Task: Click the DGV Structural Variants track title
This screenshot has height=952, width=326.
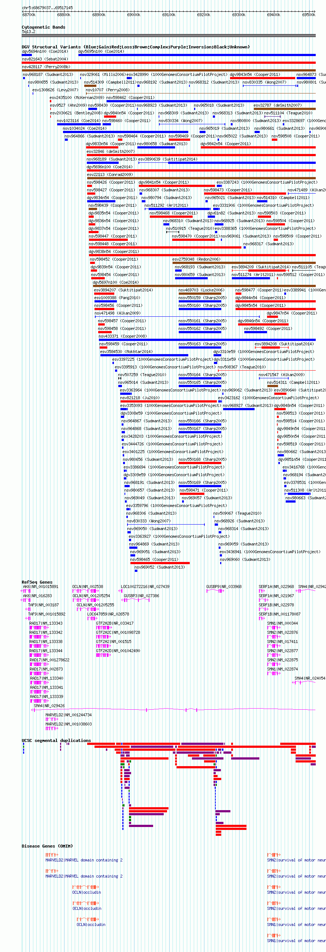Action: pos(136,47)
